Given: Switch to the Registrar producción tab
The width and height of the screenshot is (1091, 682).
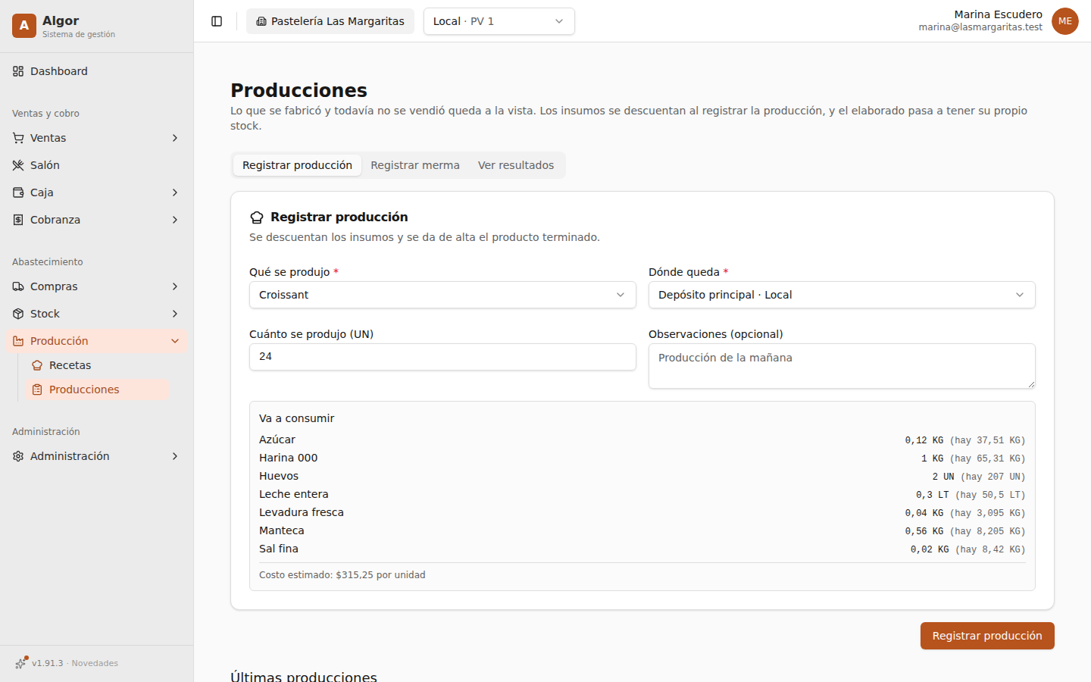Looking at the screenshot, I should coord(297,165).
